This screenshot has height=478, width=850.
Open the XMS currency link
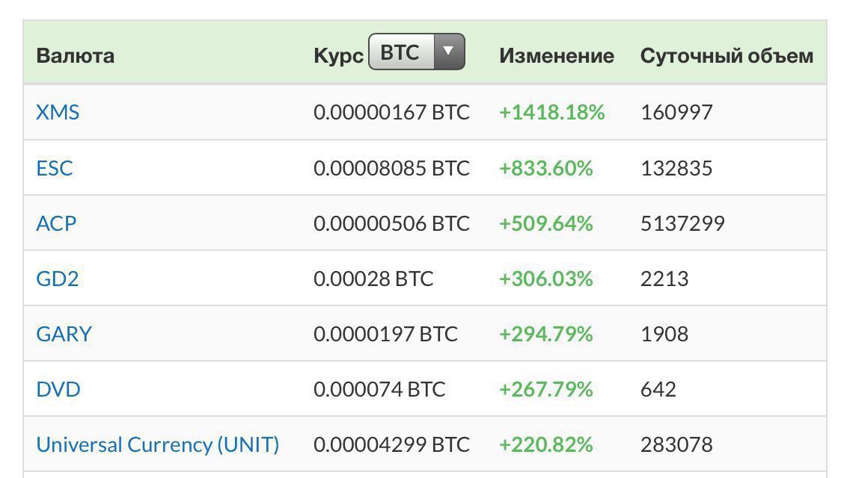[58, 112]
